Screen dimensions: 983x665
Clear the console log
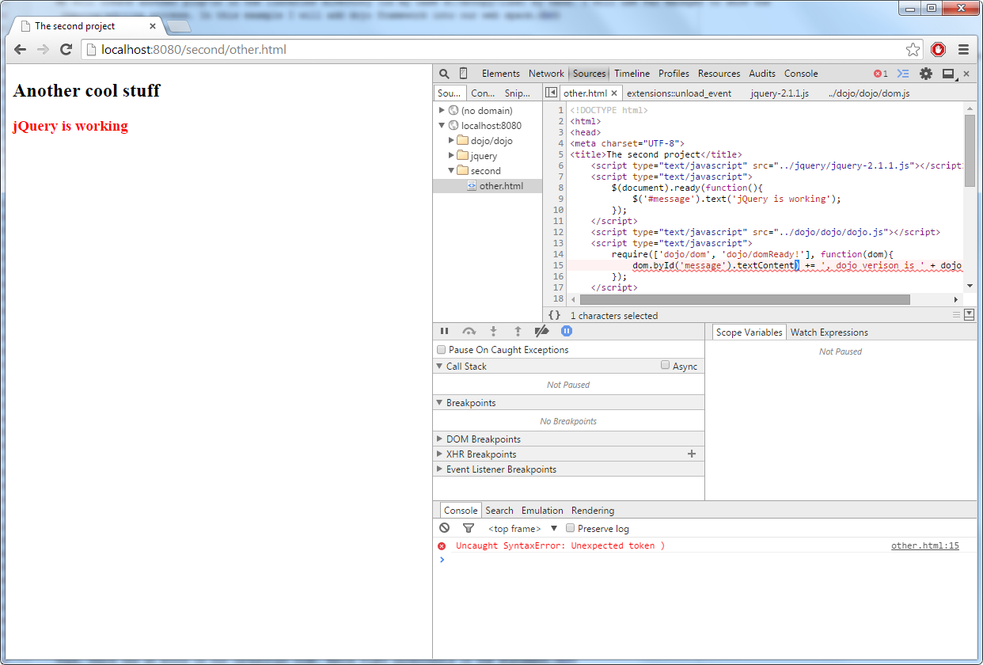coord(445,528)
